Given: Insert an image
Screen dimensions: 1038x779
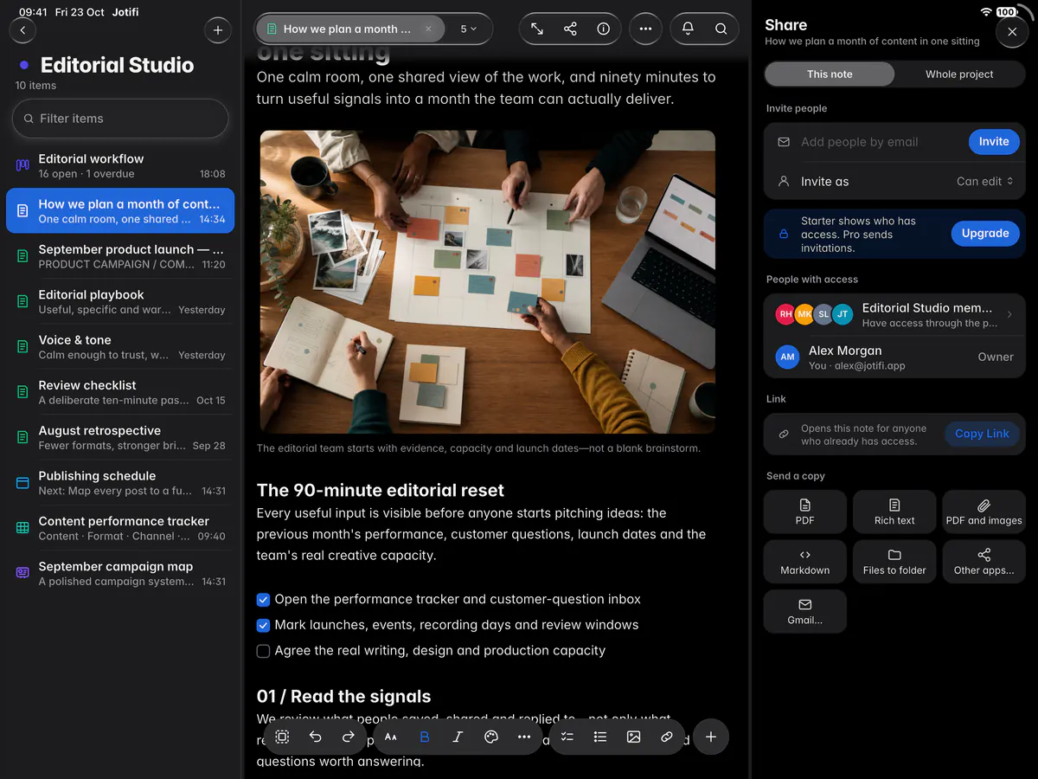Looking at the screenshot, I should [x=633, y=737].
